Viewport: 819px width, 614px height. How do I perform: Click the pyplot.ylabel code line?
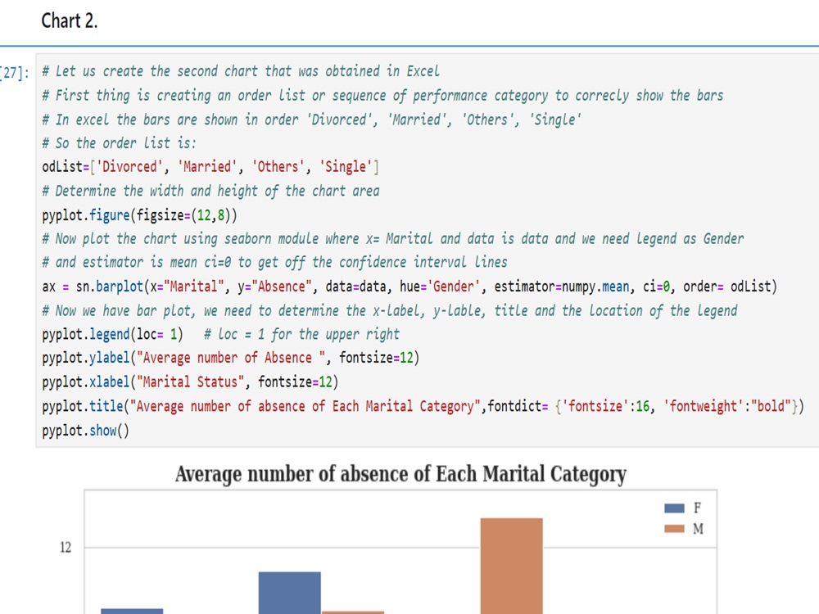coord(231,358)
